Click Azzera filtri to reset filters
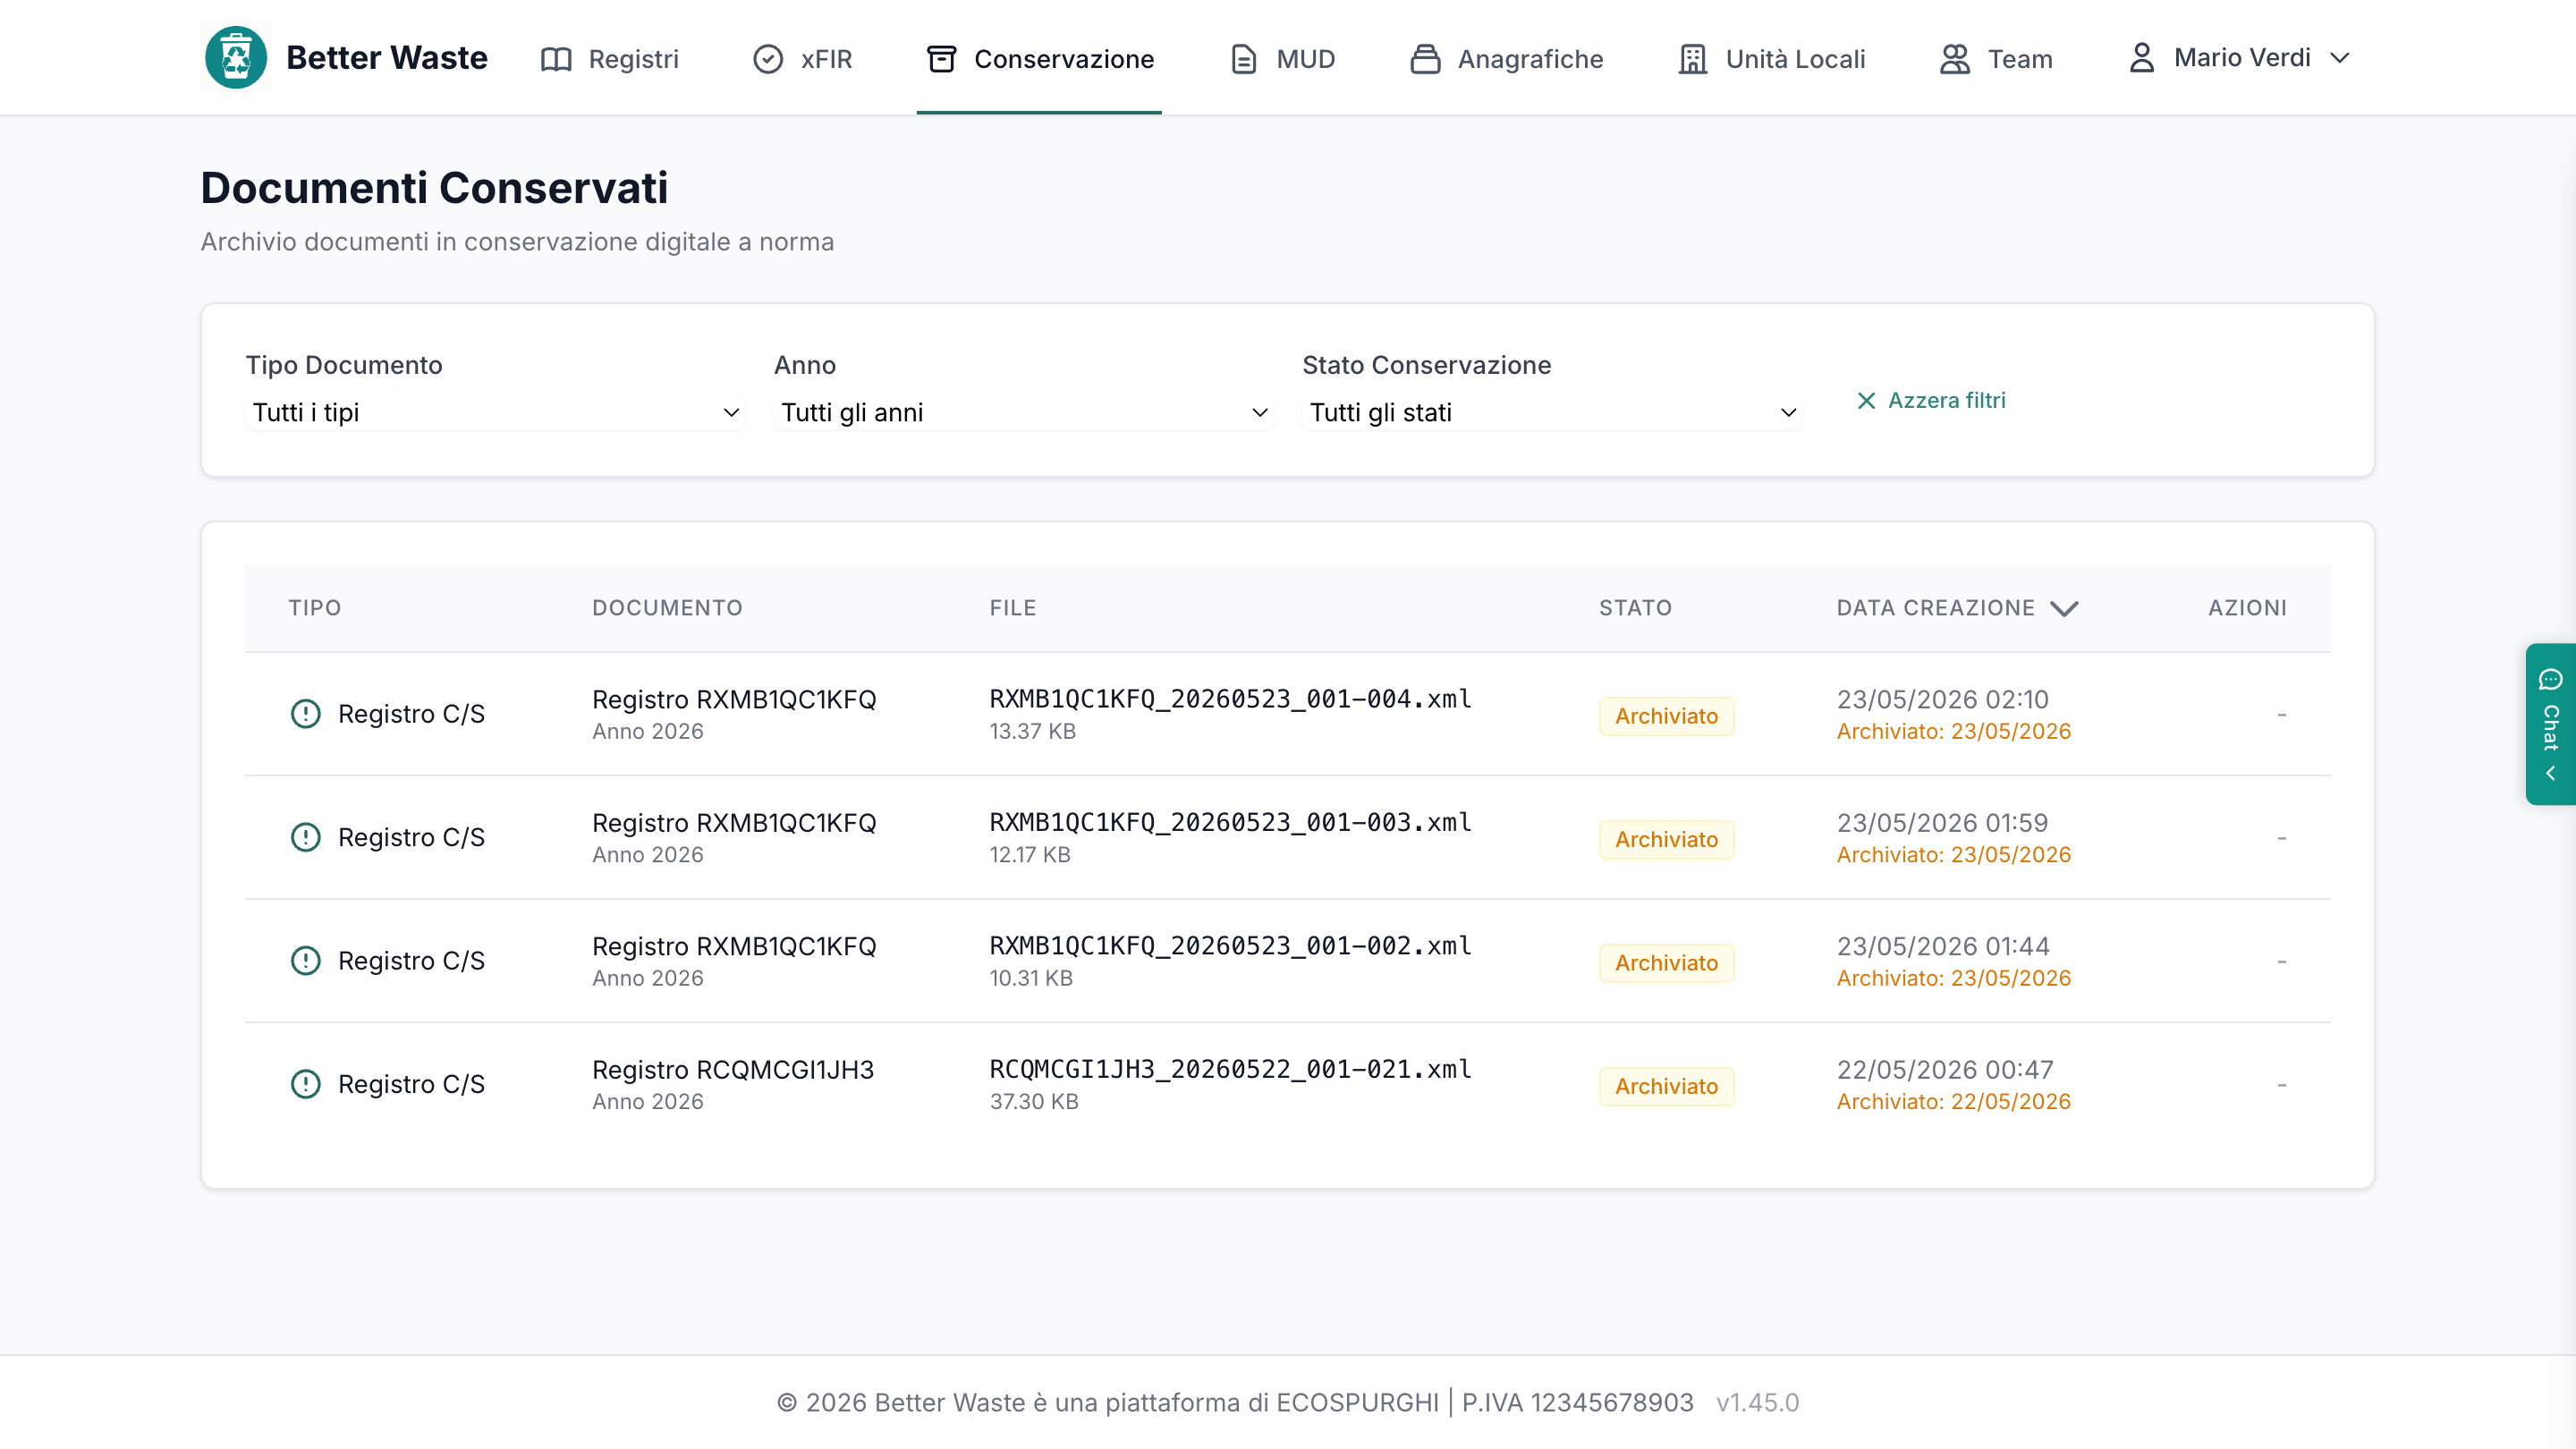 click(x=1930, y=400)
